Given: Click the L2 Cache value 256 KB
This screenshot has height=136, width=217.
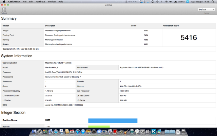Looking at the screenshot, I should pyautogui.click(x=48, y=100).
